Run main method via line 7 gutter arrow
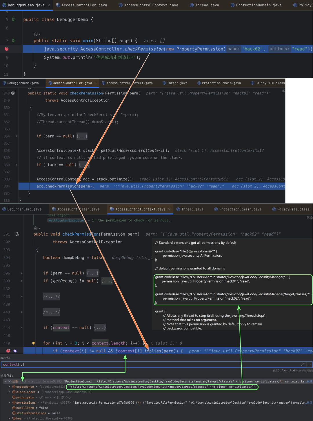 (x=14, y=41)
